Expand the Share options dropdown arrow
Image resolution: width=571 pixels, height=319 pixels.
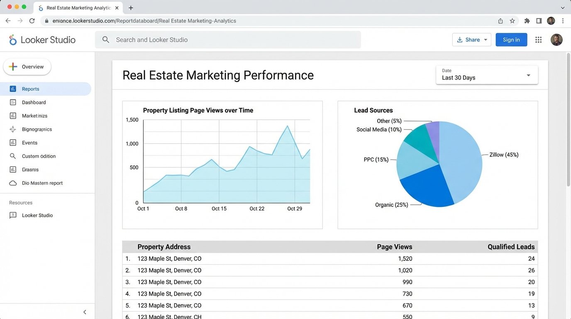pos(485,39)
